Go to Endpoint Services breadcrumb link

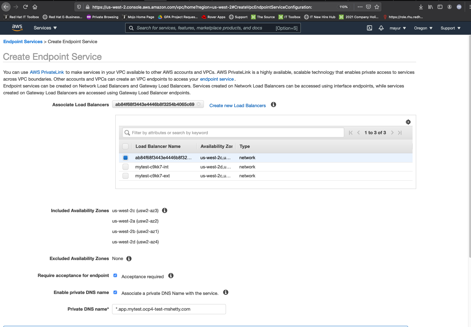tap(23, 42)
